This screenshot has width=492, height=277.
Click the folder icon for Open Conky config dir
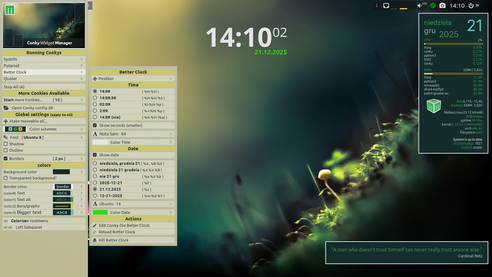[6, 108]
